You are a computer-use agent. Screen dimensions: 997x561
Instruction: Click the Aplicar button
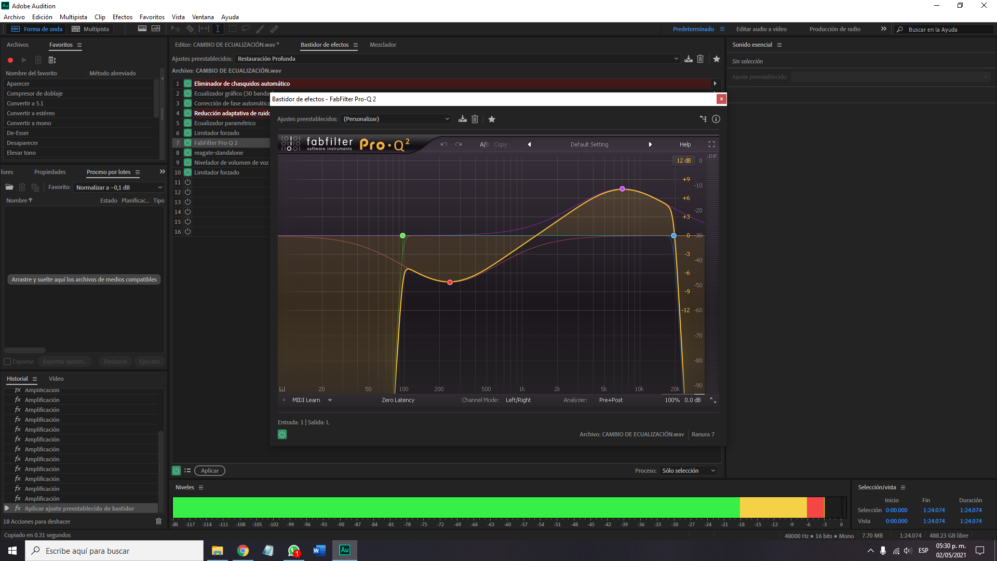tap(210, 471)
